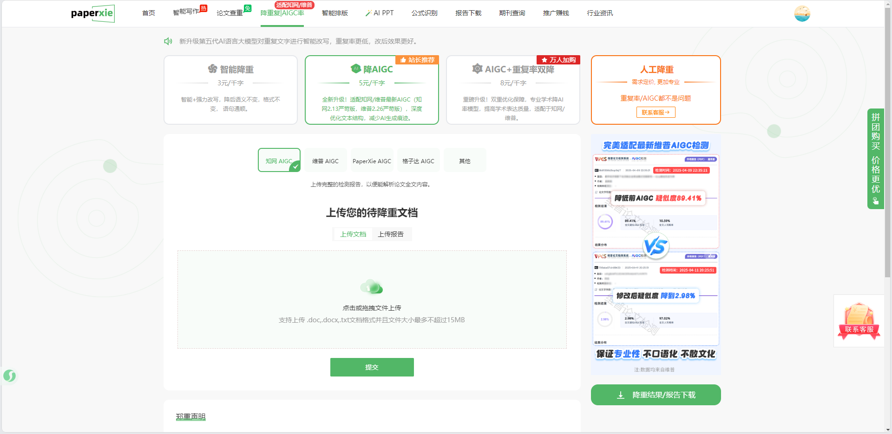The image size is (892, 434).
Task: Open 智能写作 menu item
Action: click(186, 13)
